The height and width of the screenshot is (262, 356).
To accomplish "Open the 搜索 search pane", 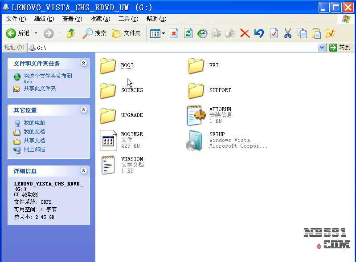I will pos(94,33).
